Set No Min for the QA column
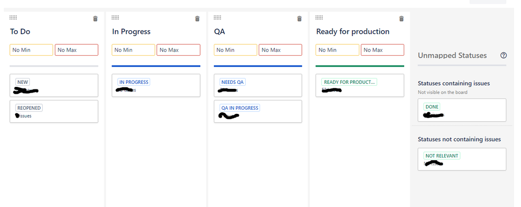 235,50
